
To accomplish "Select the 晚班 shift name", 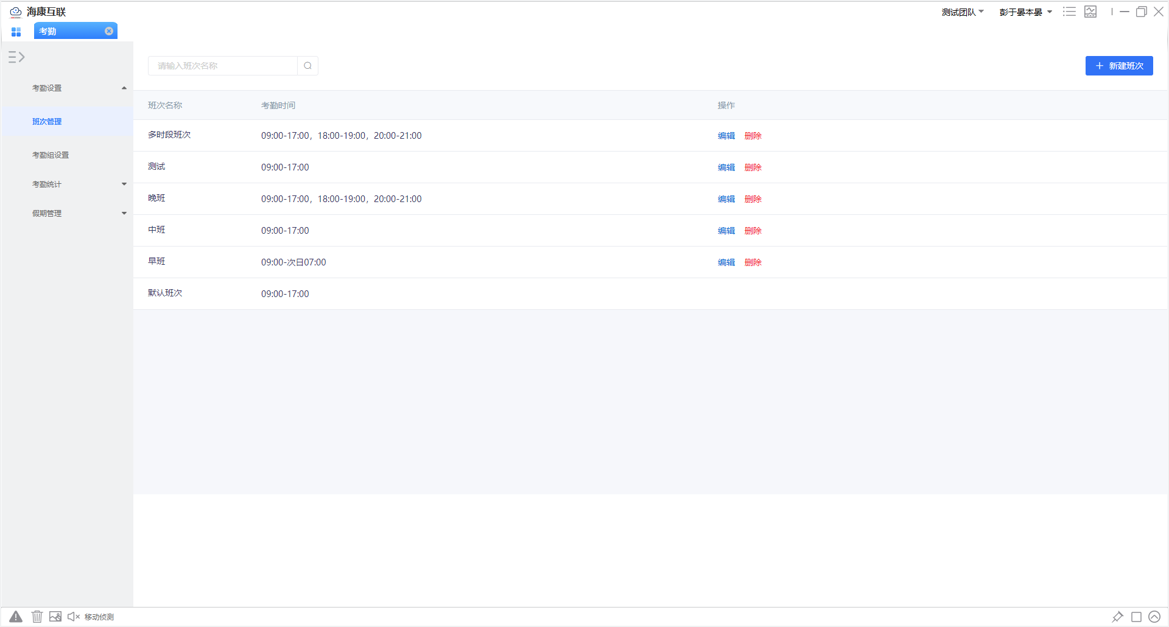I will [x=156, y=198].
